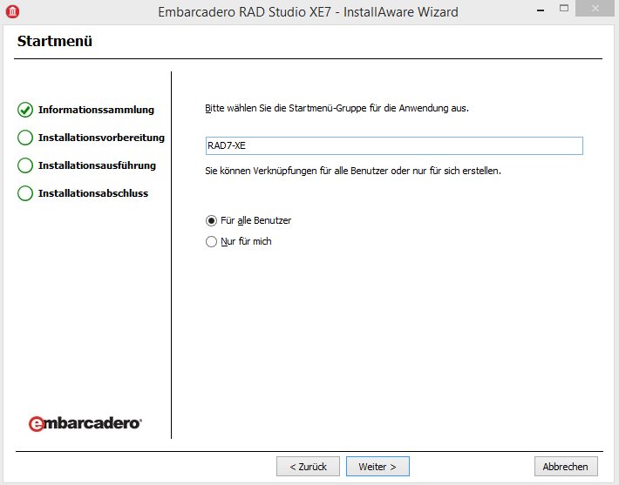Click the empty circle beside Installationsabschluss
The height and width of the screenshot is (485, 619).
[x=25, y=193]
